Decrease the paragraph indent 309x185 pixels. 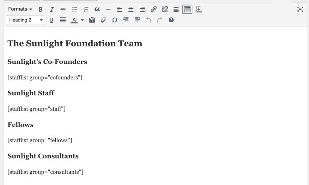pyautogui.click(x=126, y=20)
